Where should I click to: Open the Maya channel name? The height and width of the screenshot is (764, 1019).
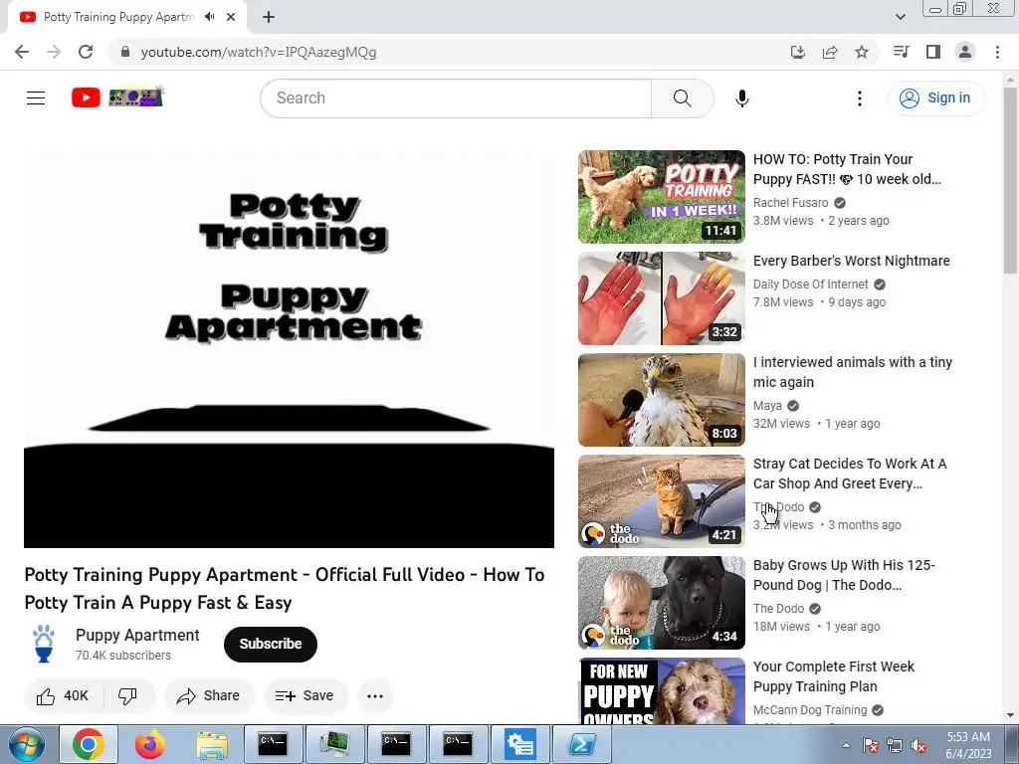(x=767, y=406)
